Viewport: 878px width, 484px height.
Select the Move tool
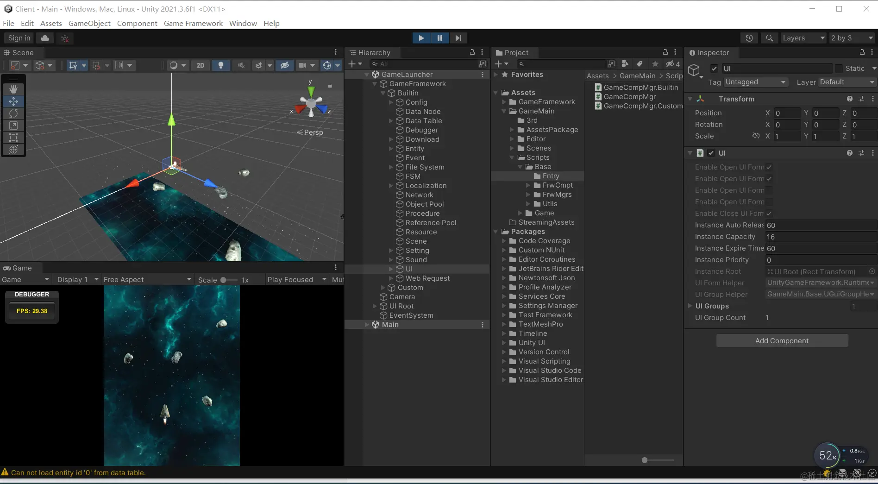(13, 101)
